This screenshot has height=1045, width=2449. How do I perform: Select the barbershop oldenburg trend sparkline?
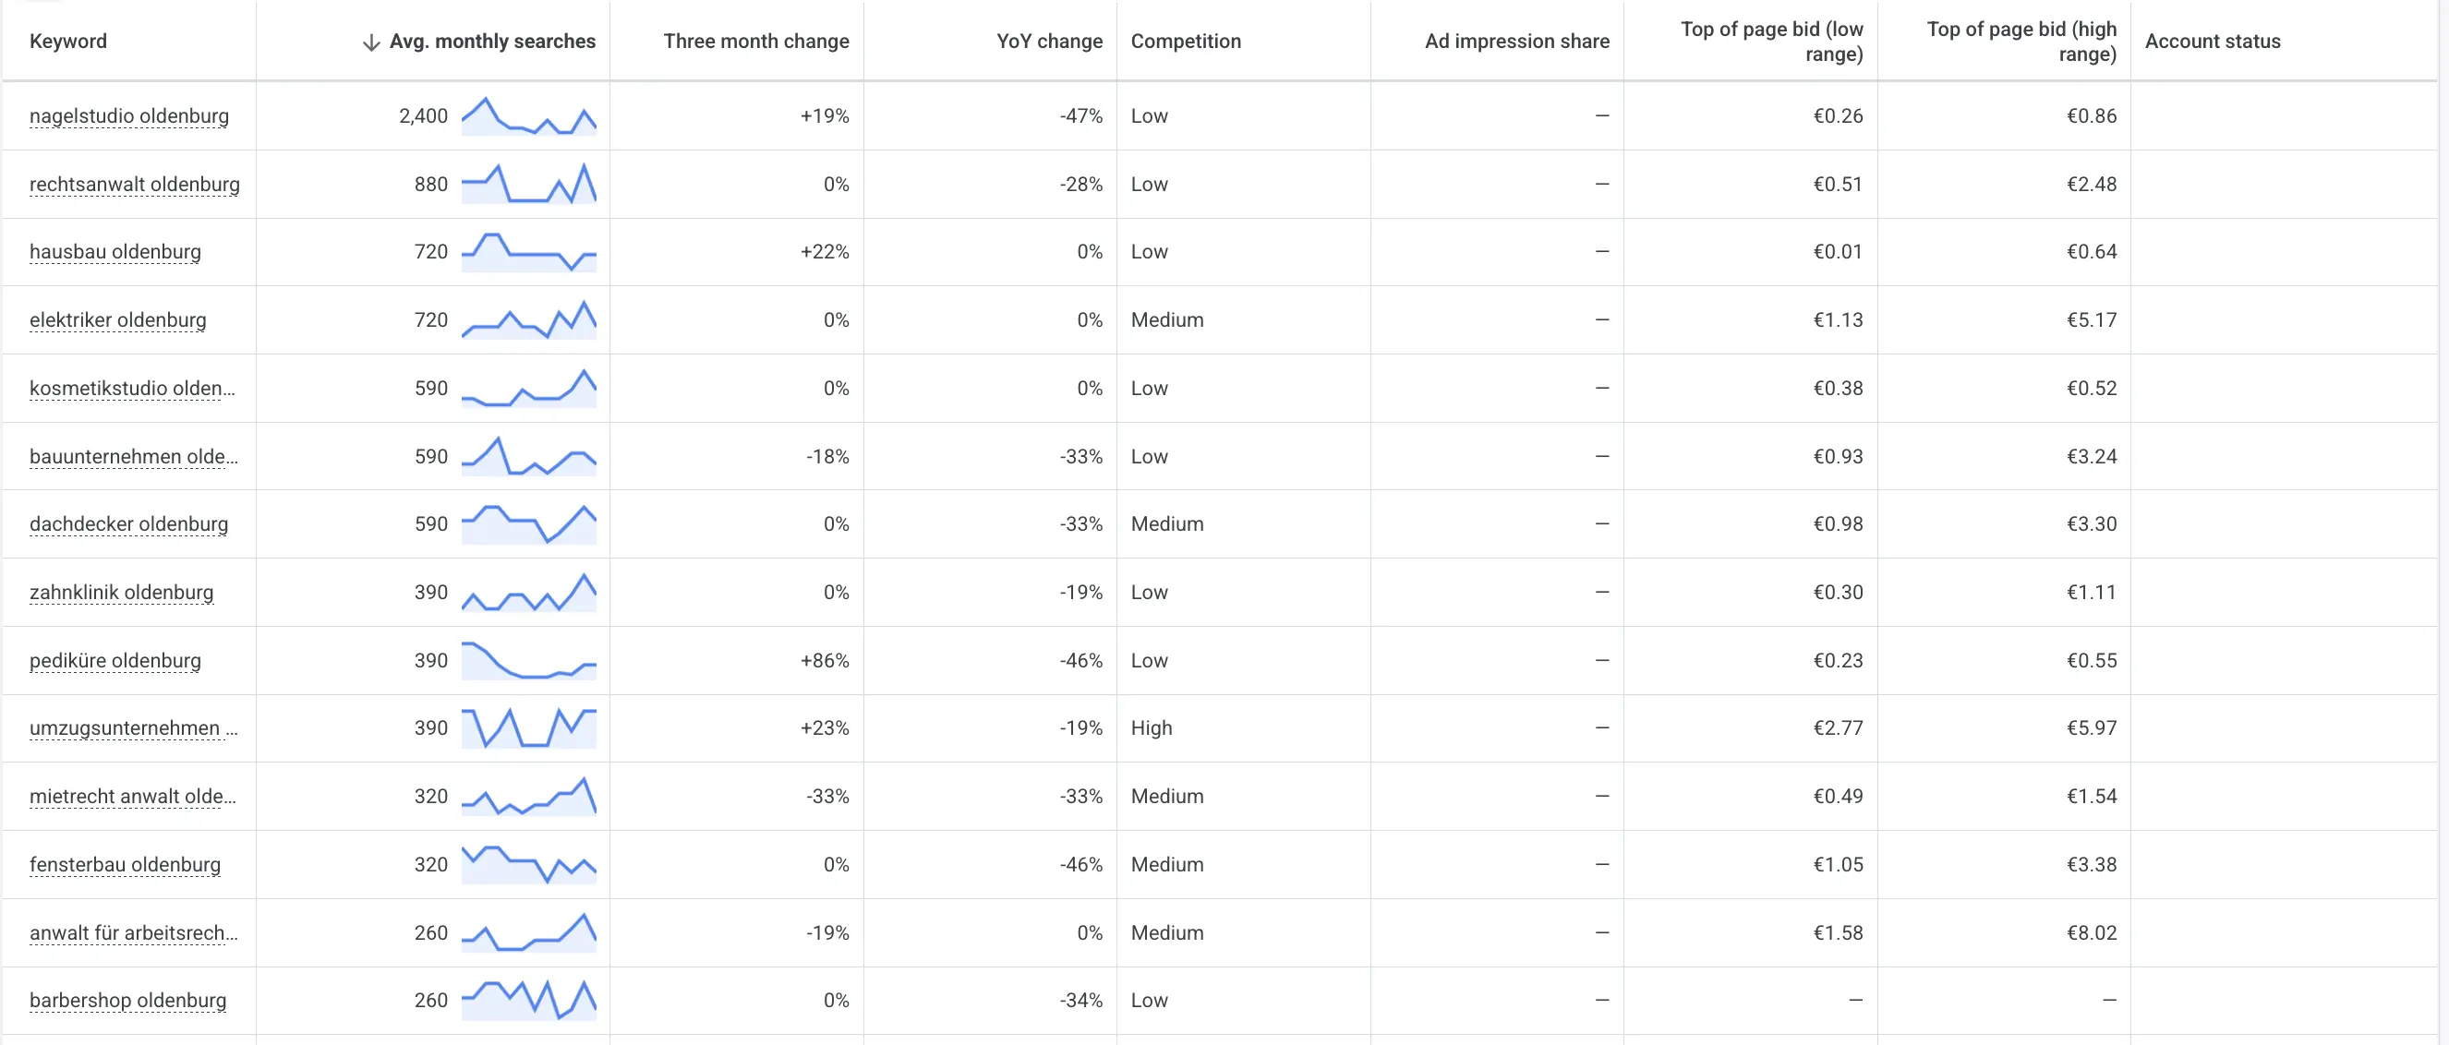click(x=528, y=1001)
